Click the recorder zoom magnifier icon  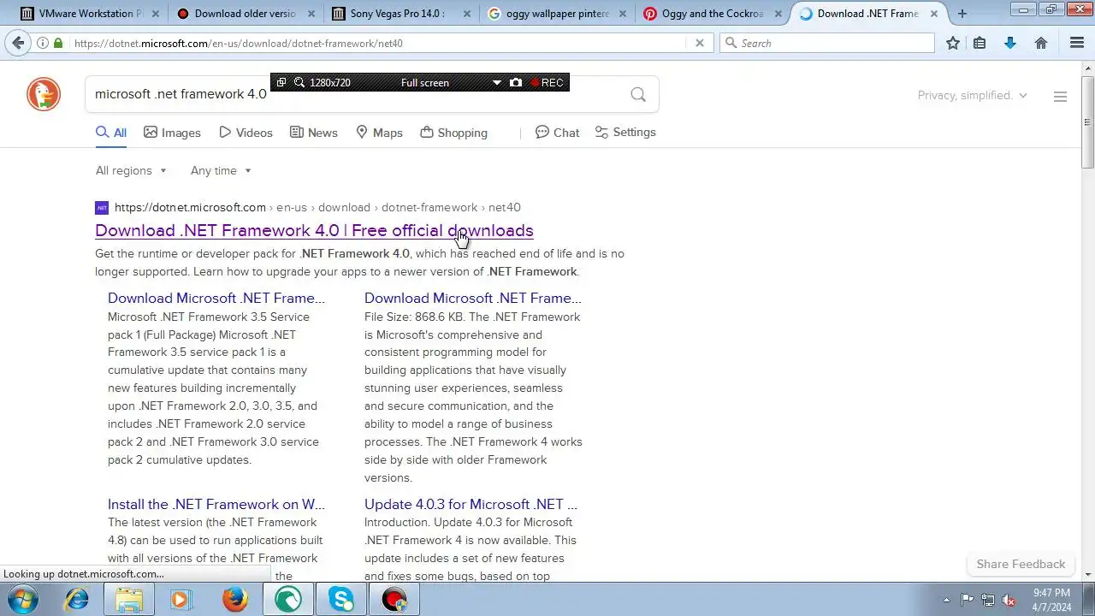(x=299, y=82)
